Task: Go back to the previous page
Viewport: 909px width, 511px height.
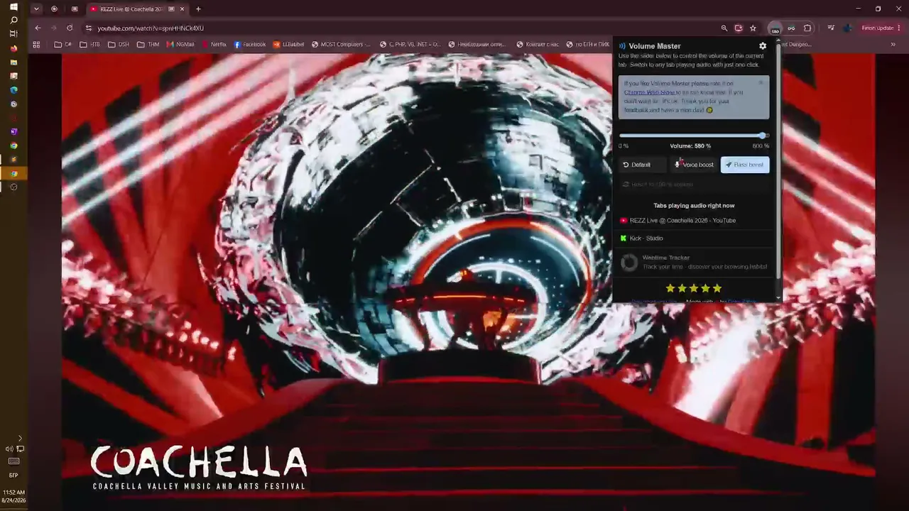Action: [x=38, y=28]
